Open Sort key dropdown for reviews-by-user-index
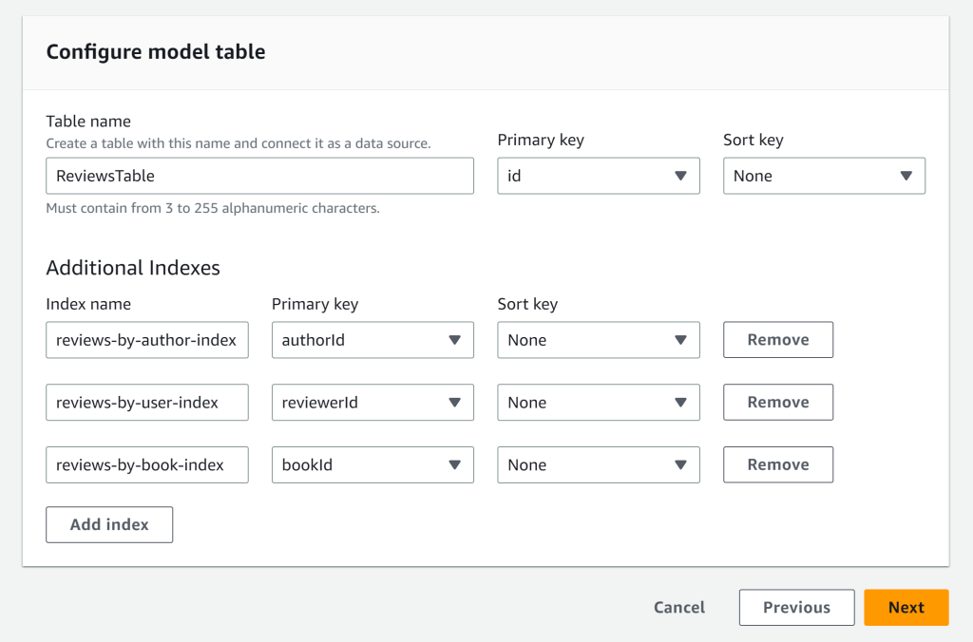The image size is (973, 642). (598, 402)
